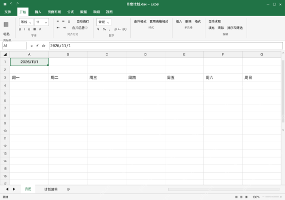The width and height of the screenshot is (285, 200).
Task: Switch to the 审阅 ribbon tab
Action: 96,12
